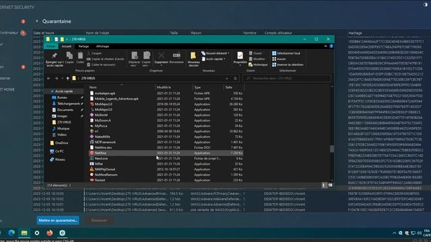Go up one folder level
Image resolution: width=431 pixels, height=242 pixels.
point(67,79)
